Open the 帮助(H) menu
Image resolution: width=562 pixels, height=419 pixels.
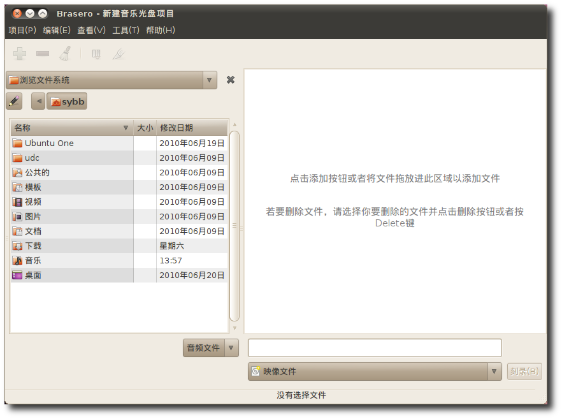(161, 30)
